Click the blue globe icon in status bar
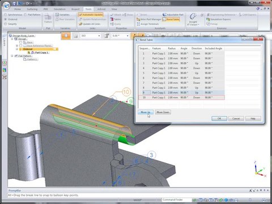The image size is (272, 204). 226,200
